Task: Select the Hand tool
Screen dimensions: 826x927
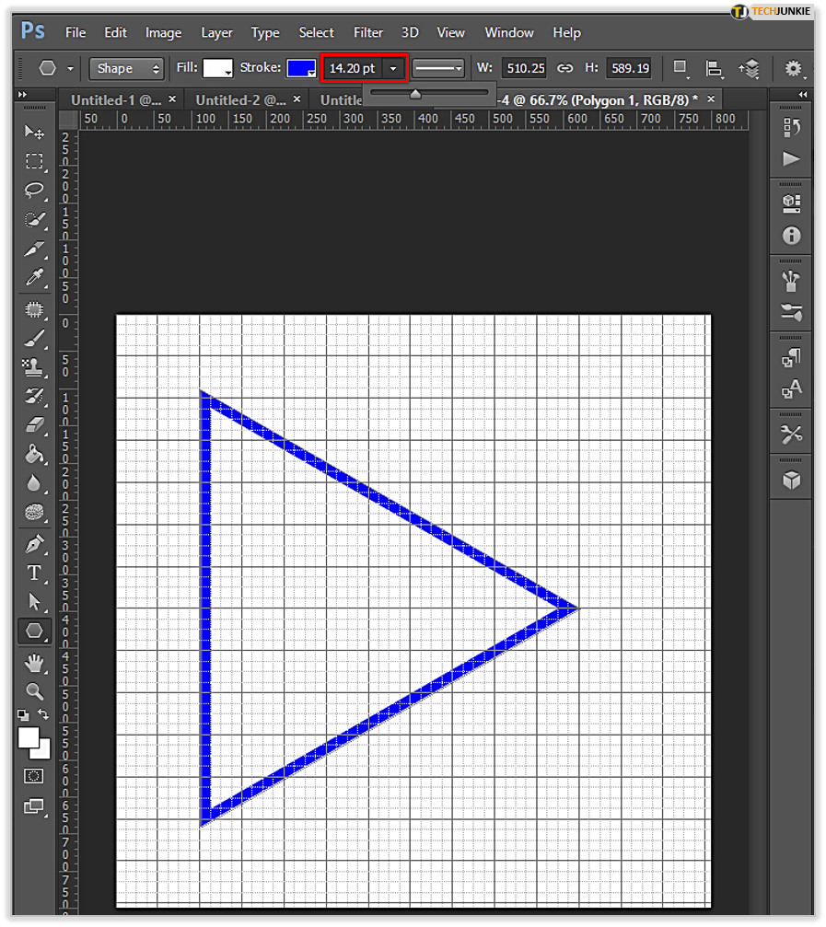Action: pyautogui.click(x=34, y=663)
